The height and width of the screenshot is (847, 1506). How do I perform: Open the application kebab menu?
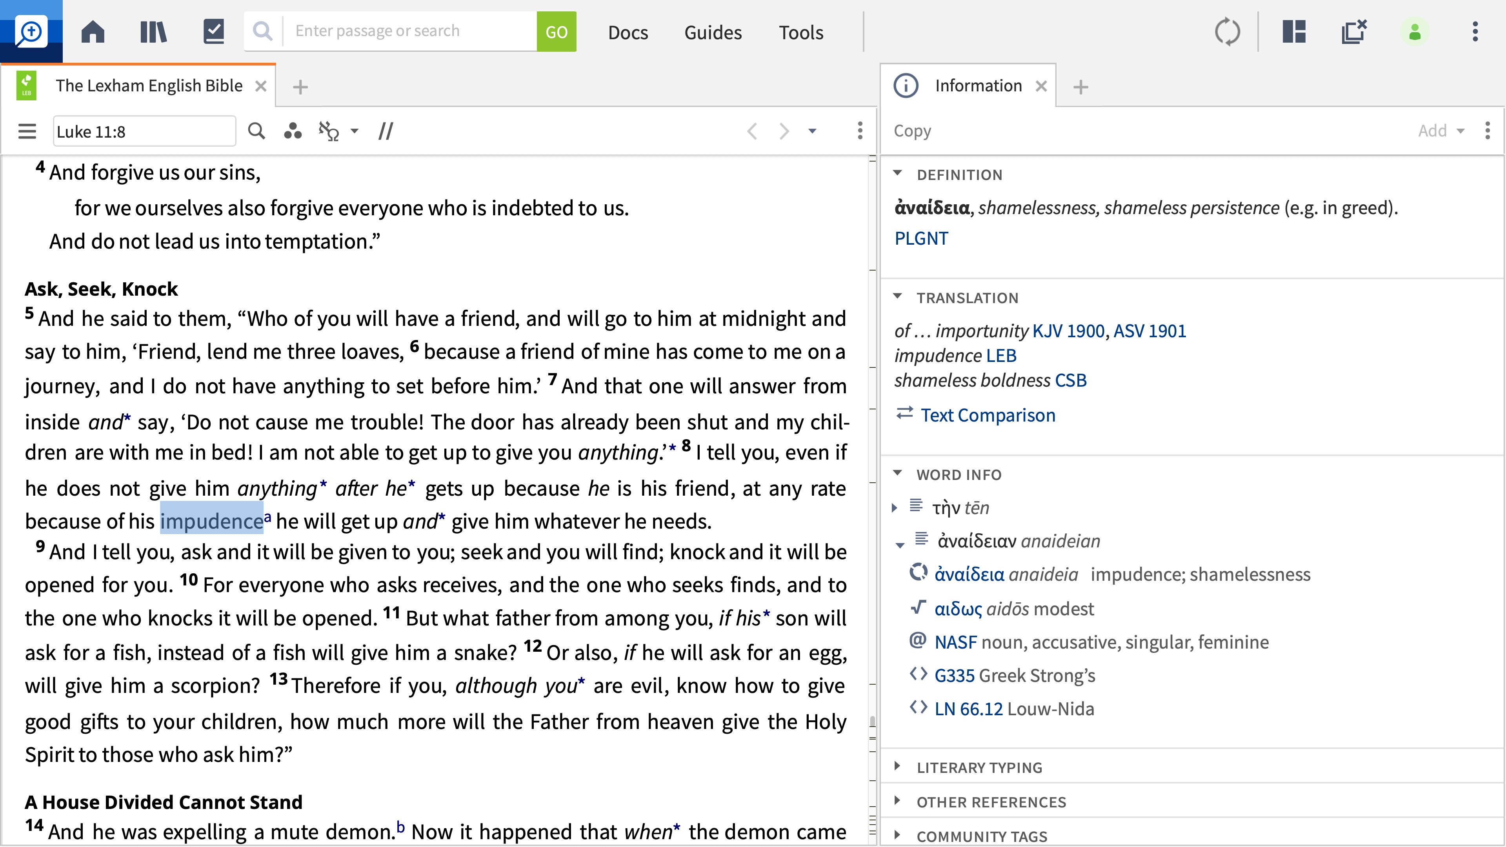pos(1475,31)
